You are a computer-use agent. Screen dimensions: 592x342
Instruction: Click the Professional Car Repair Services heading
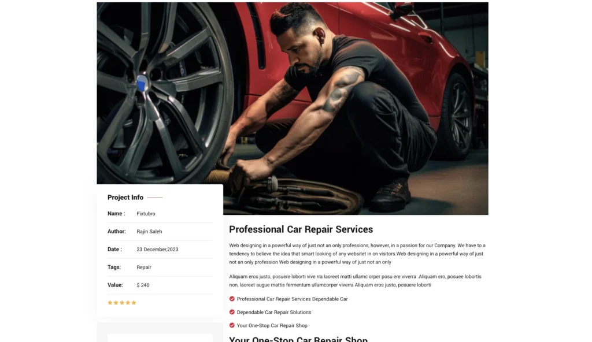(x=301, y=229)
